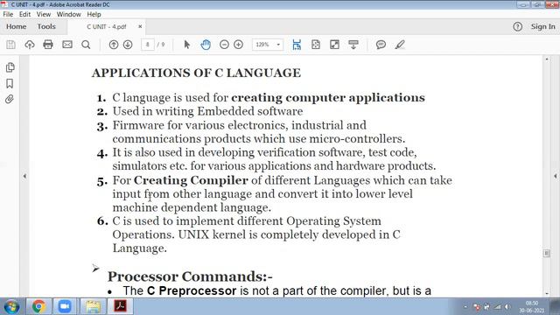The height and width of the screenshot is (315, 560).
Task: Switch to full screen mode icon
Action: 334,45
